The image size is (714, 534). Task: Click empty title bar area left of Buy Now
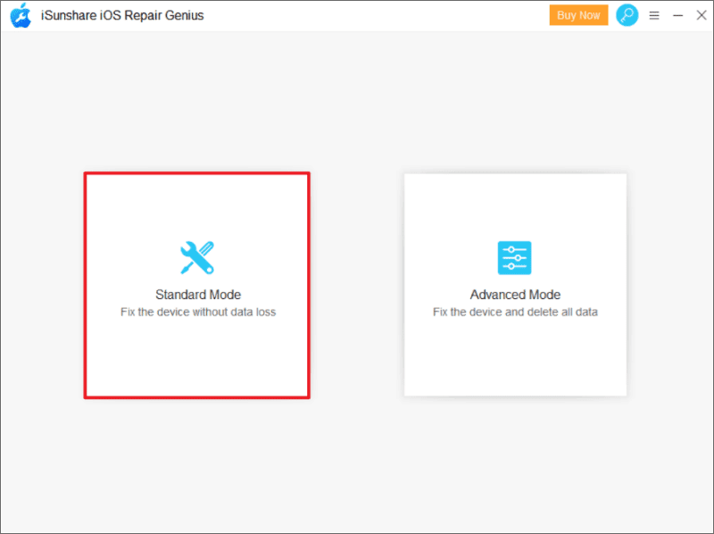[375, 15]
